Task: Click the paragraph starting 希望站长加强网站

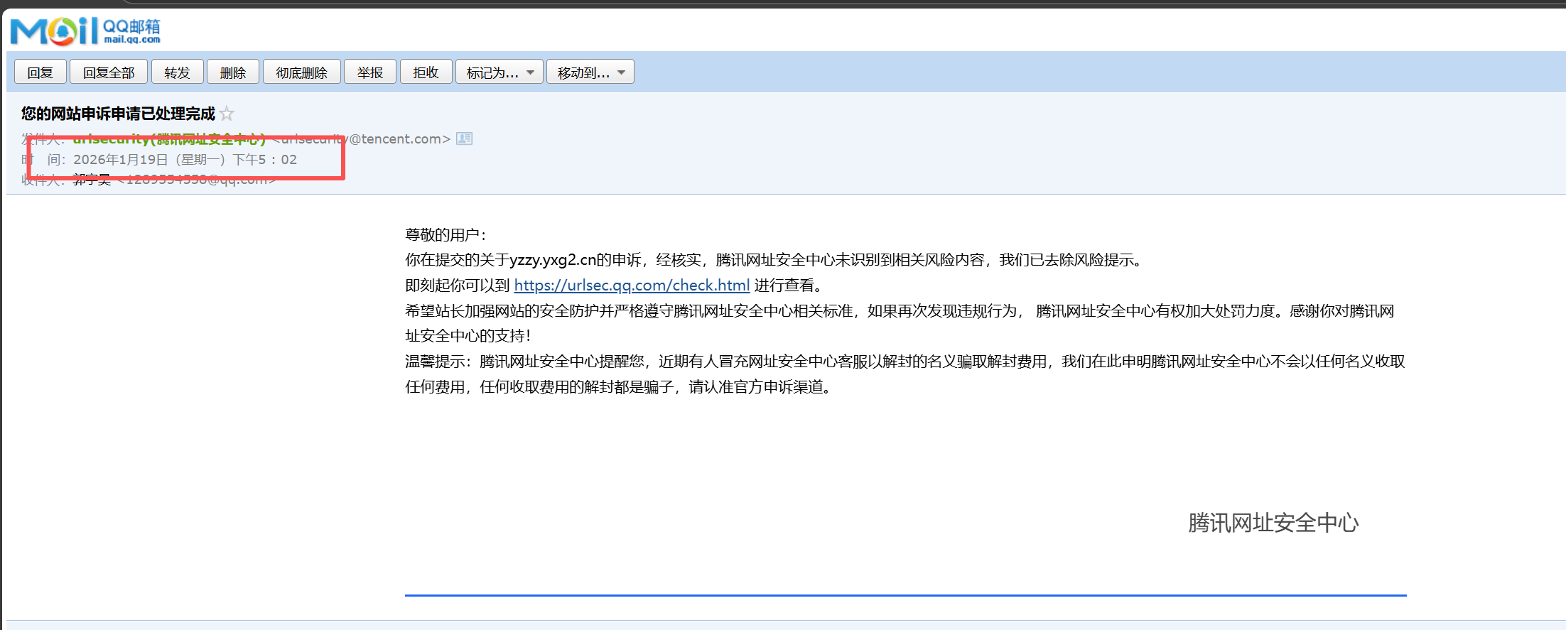Action: (x=900, y=323)
